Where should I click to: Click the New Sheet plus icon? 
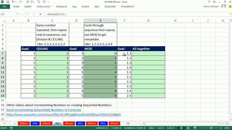pyautogui.click(x=128, y=123)
